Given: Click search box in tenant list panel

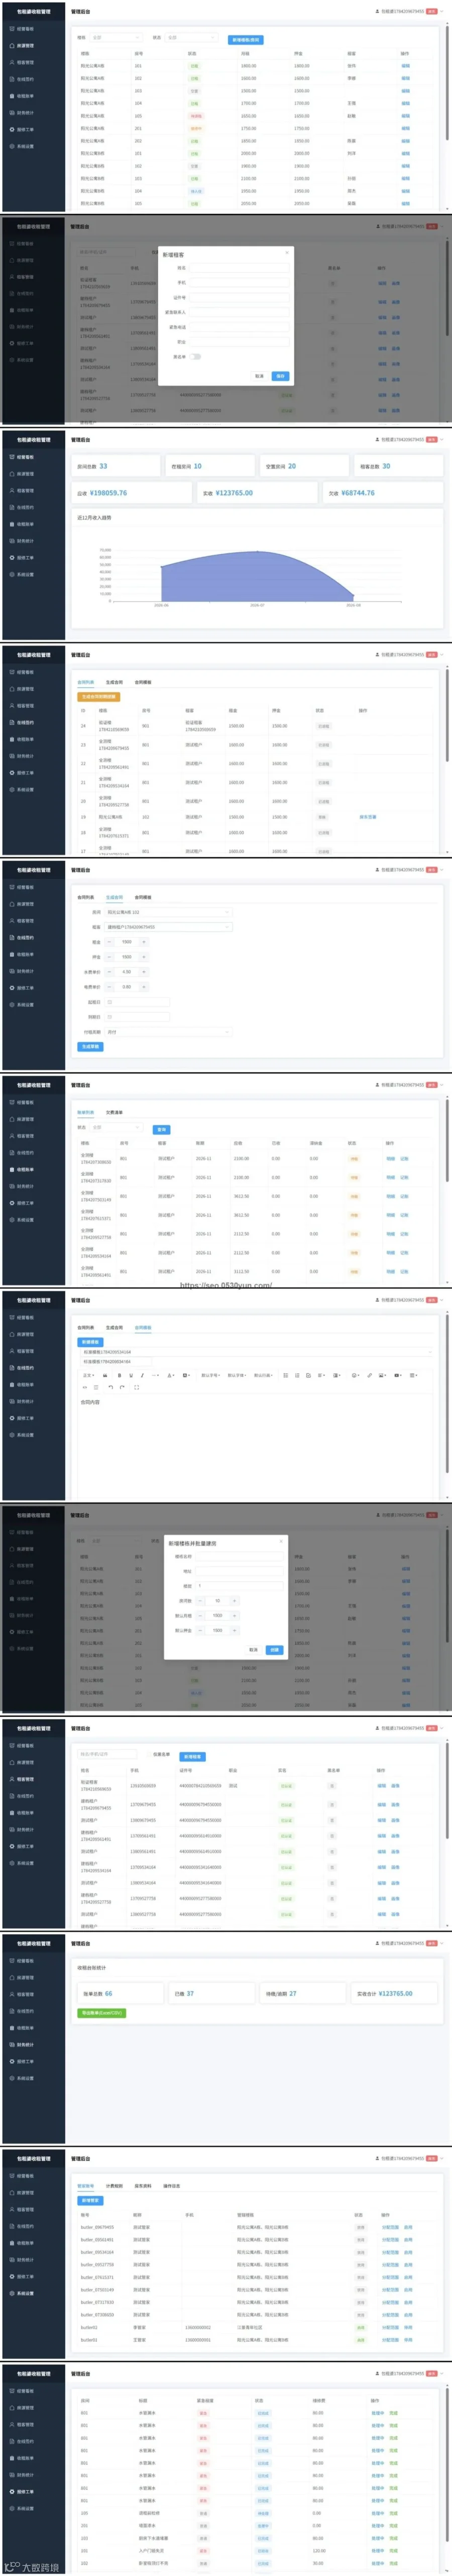Looking at the screenshot, I should [107, 1754].
